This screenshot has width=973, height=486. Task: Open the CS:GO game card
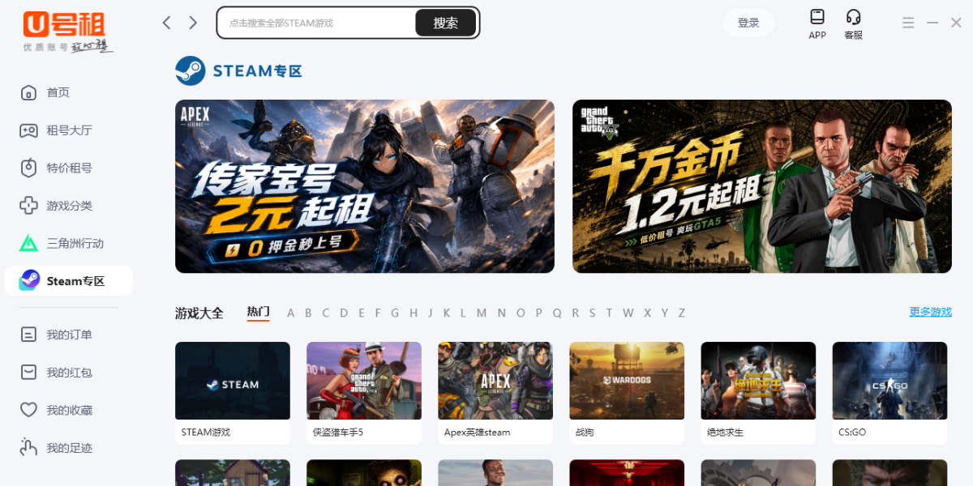[889, 393]
